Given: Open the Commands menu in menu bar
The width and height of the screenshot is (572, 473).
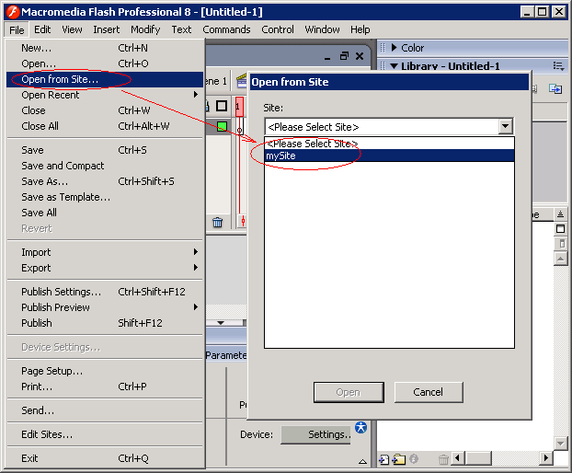Looking at the screenshot, I should point(226,29).
